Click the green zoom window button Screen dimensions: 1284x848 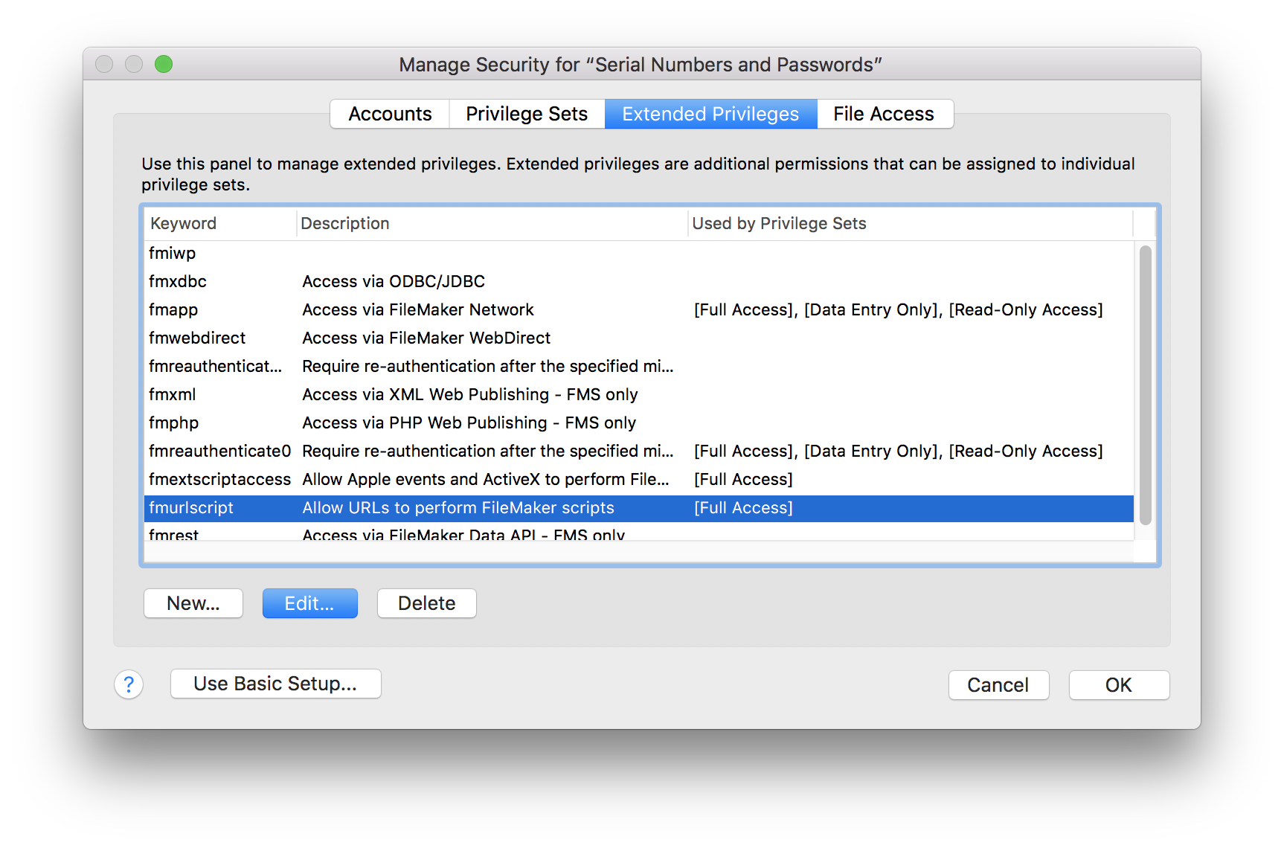pos(164,65)
